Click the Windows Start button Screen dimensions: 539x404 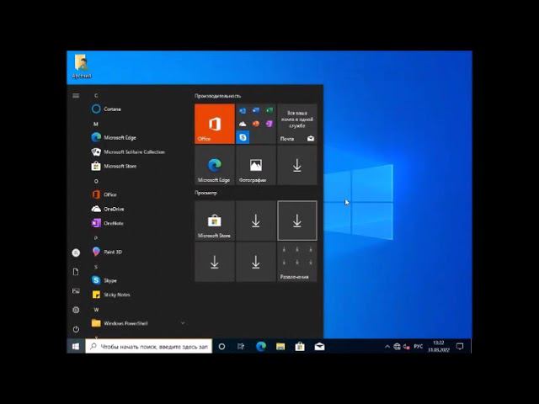click(76, 347)
